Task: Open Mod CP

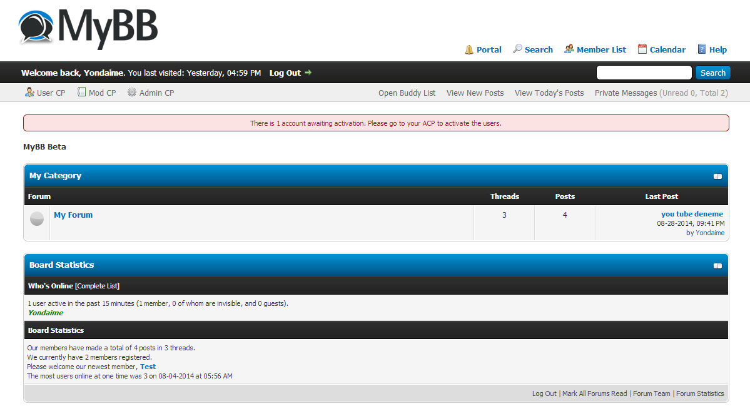Action: click(103, 93)
